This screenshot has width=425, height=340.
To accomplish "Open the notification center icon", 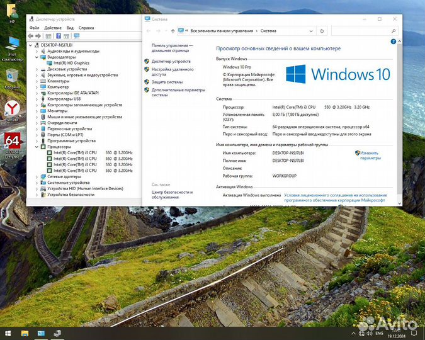I will (x=414, y=334).
